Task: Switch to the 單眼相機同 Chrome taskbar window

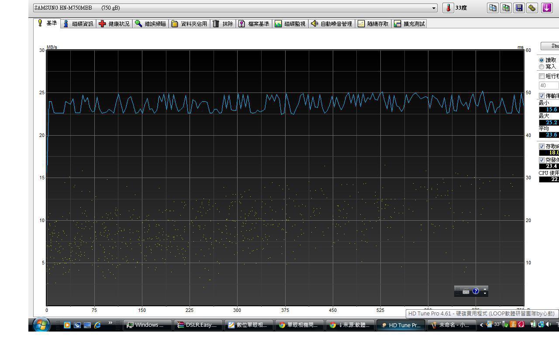Action: tap(300, 325)
